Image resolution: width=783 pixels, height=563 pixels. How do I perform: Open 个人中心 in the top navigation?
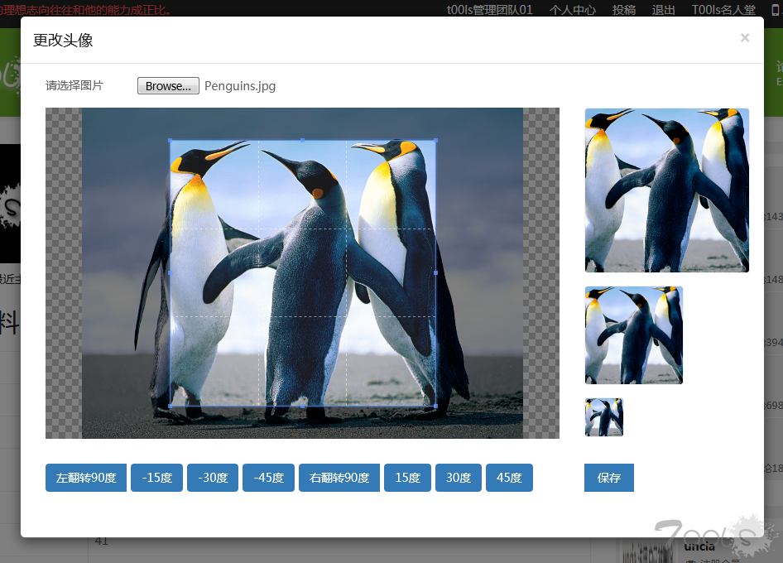click(573, 10)
